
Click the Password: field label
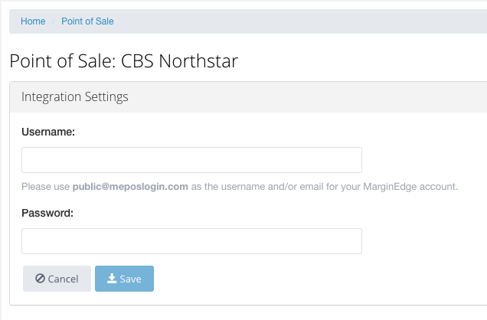coord(47,213)
